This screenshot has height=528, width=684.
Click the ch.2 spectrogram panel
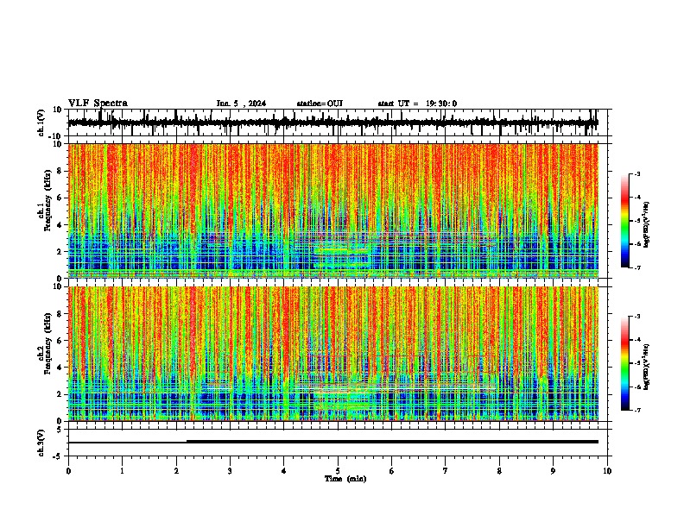[333, 354]
